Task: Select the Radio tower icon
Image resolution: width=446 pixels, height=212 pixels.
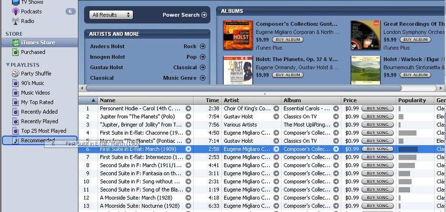Action: (x=16, y=21)
